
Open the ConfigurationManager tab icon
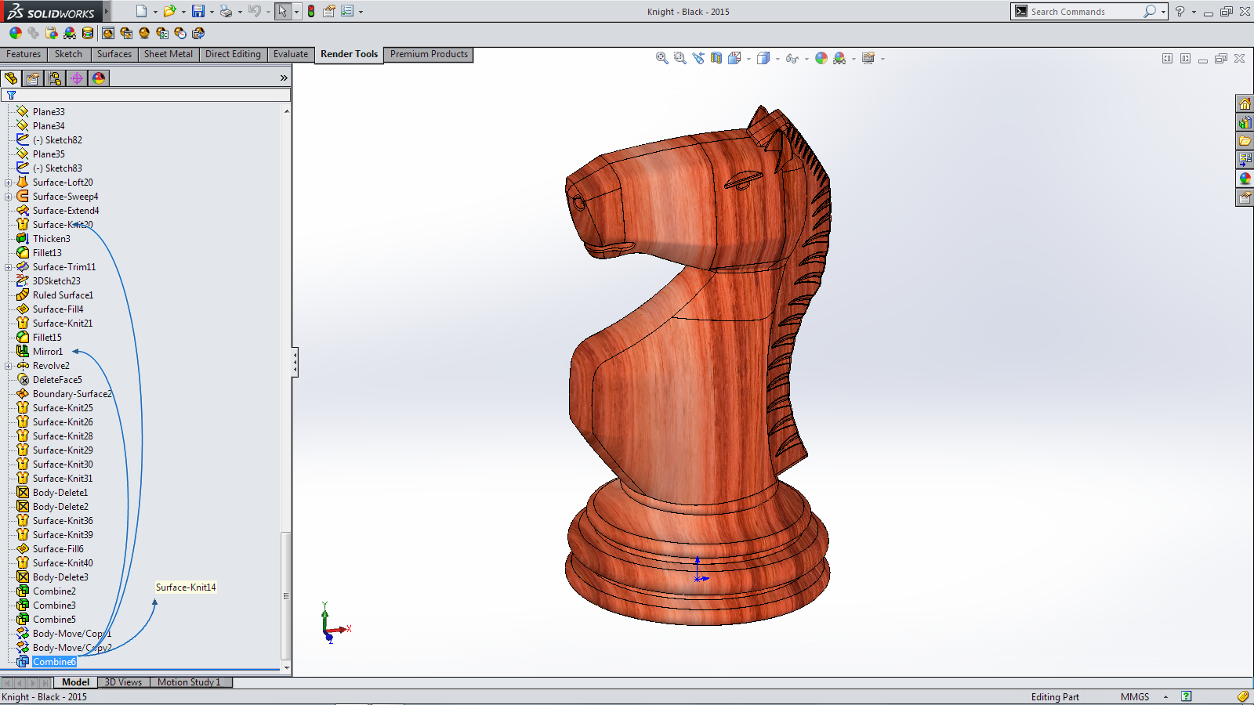tap(55, 78)
